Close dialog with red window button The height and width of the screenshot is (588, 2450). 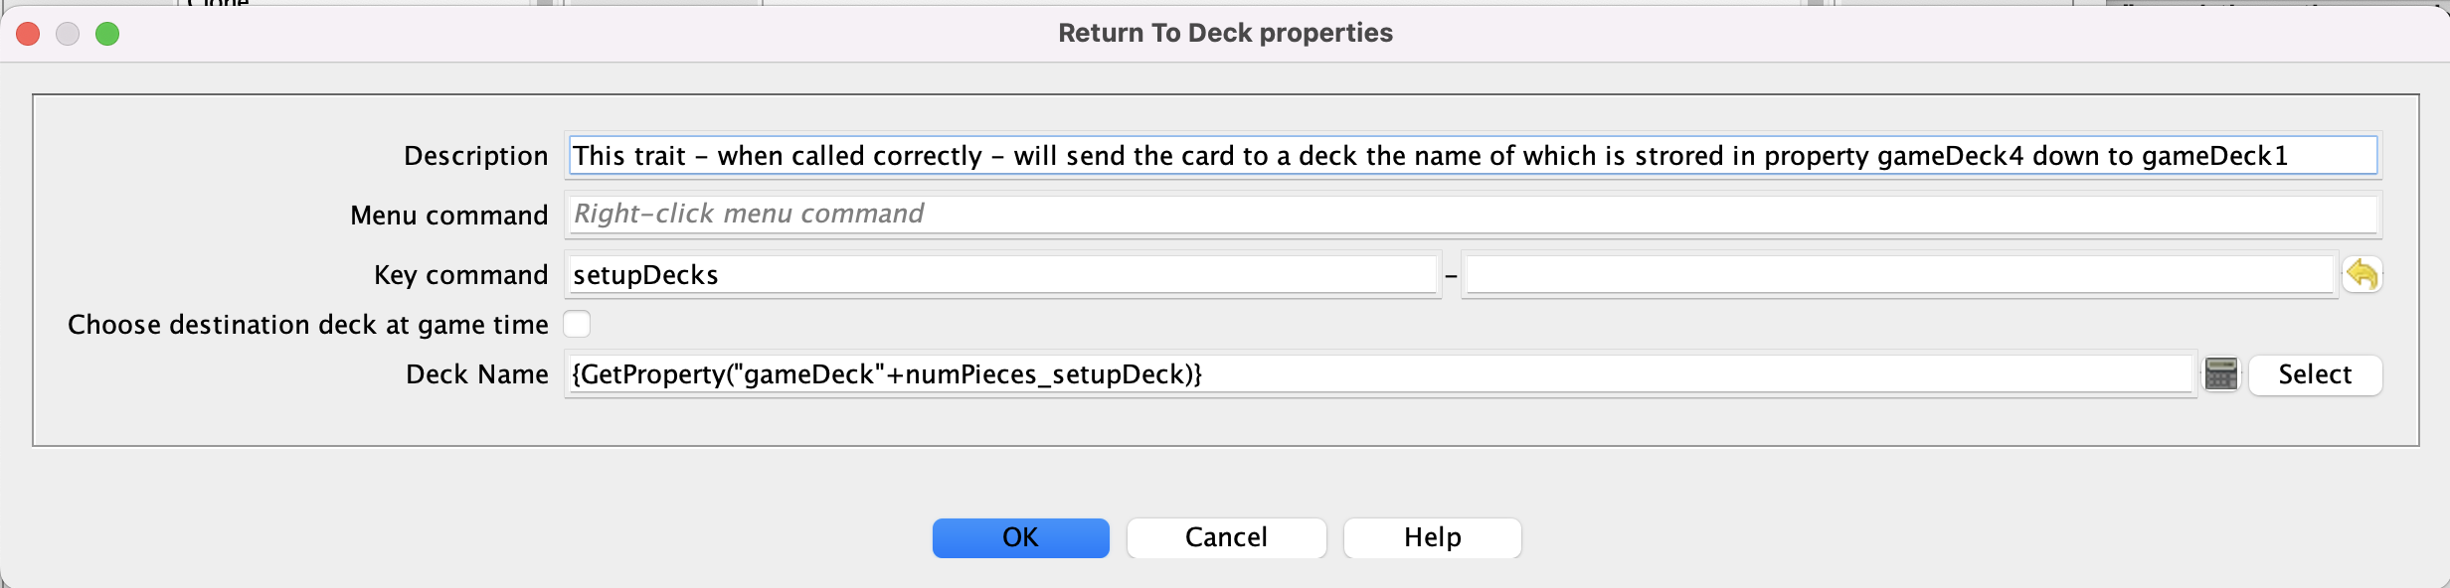click(28, 34)
